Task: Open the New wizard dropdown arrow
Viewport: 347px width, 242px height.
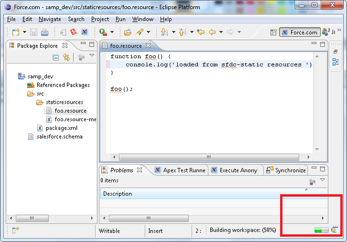Action: [25, 32]
